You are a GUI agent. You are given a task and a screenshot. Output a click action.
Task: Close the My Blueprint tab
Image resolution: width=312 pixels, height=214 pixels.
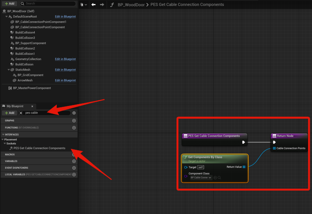[x=32, y=106]
